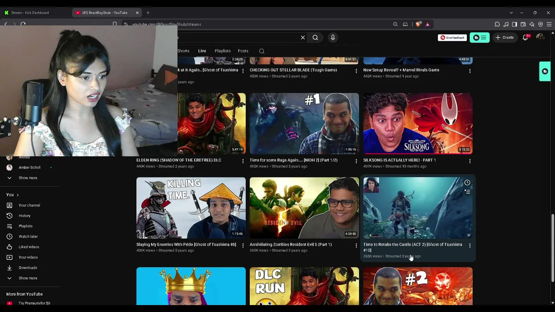Open site settings icon in address bar

[x=125, y=24]
